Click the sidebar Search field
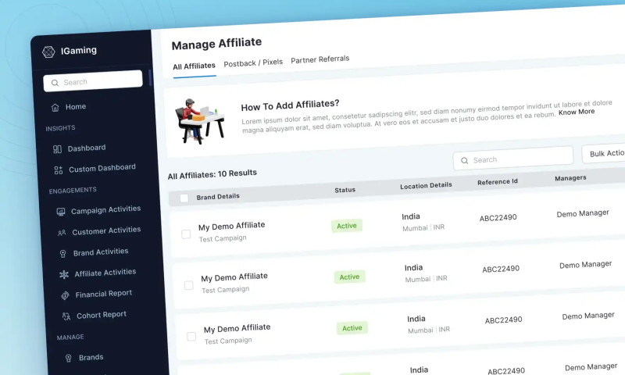The image size is (625, 375). 94,81
